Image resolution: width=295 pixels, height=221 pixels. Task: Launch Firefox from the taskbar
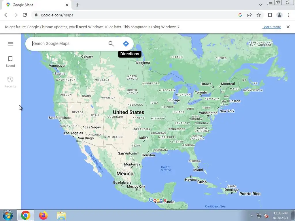pyautogui.click(x=44, y=215)
